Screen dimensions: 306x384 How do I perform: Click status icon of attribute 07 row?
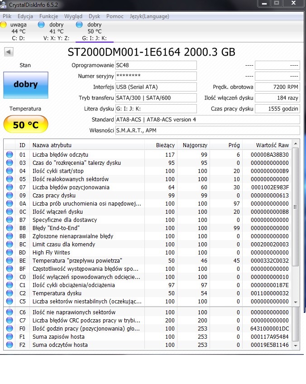pyautogui.click(x=10, y=187)
